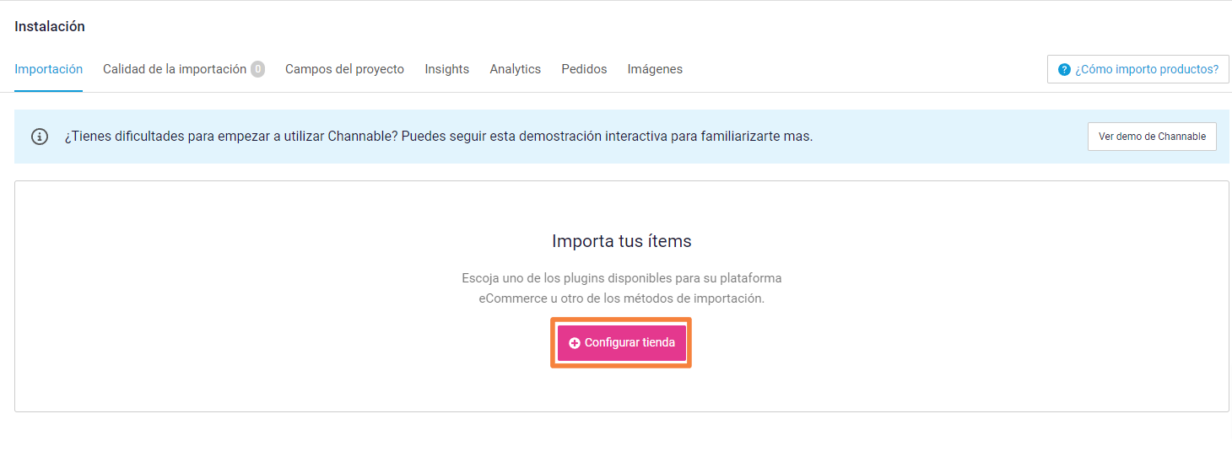Image resolution: width=1232 pixels, height=462 pixels.
Task: Click the Importa tus ítems title
Action: pos(621,241)
